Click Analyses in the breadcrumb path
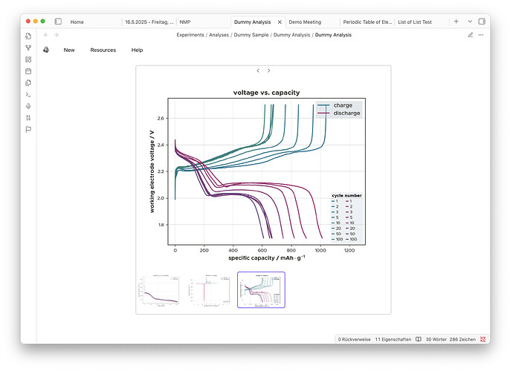Viewport: 510px width, 371px height. [x=220, y=35]
